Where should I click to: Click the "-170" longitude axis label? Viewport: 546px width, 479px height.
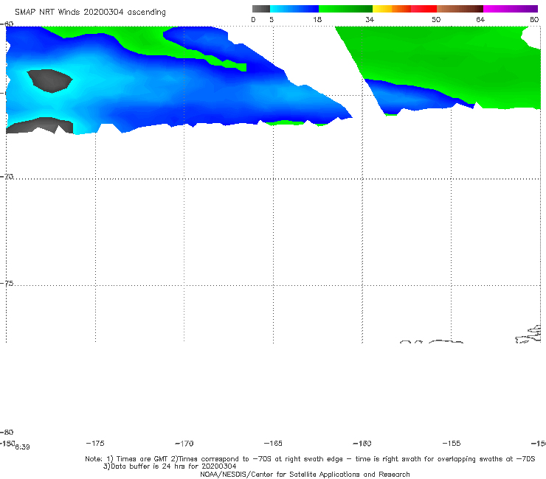pos(184,444)
